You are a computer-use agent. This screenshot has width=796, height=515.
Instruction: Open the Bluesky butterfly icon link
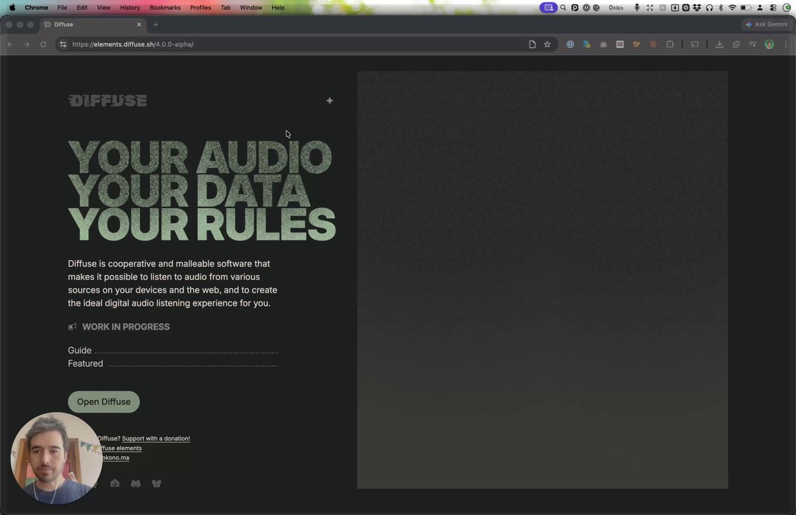156,484
